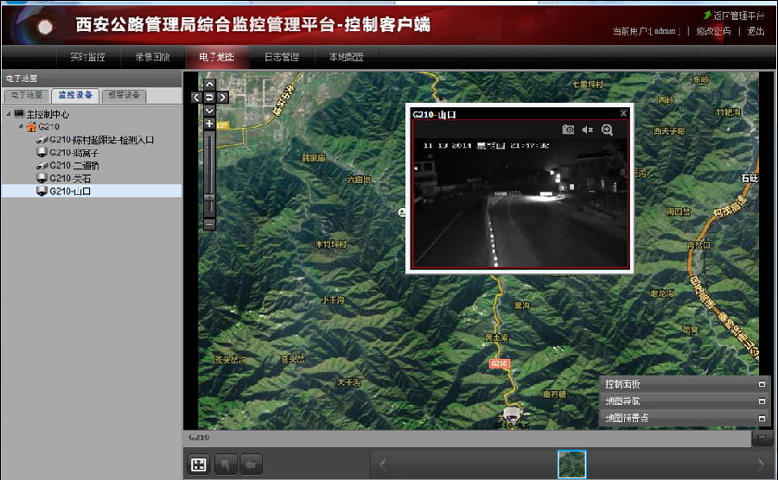
Task: Toggle mute on the G210-山口 video
Action: (588, 129)
